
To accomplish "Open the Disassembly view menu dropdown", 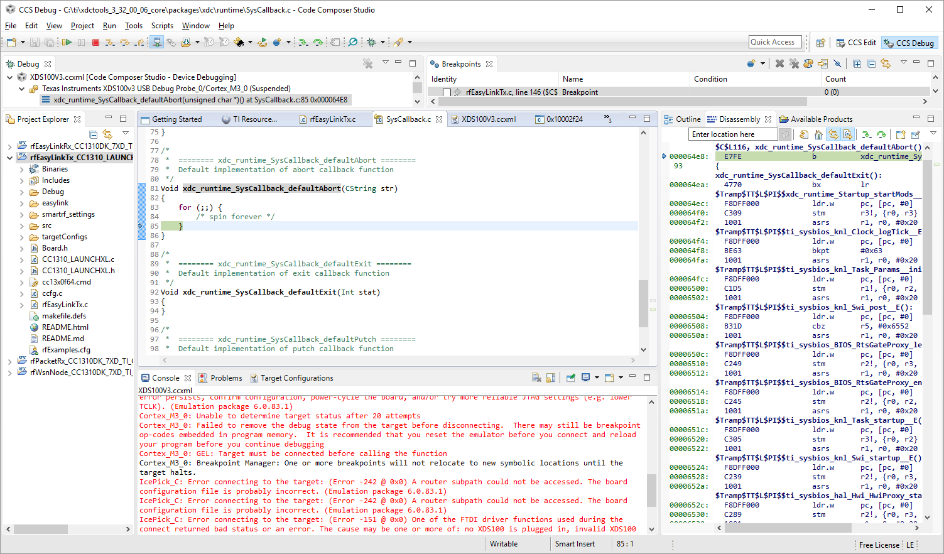I will pyautogui.click(x=933, y=133).
